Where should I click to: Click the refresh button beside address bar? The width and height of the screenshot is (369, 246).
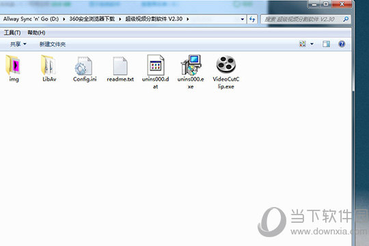(252, 19)
